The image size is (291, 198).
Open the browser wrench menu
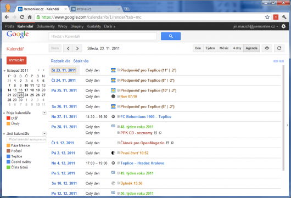[x=284, y=17]
